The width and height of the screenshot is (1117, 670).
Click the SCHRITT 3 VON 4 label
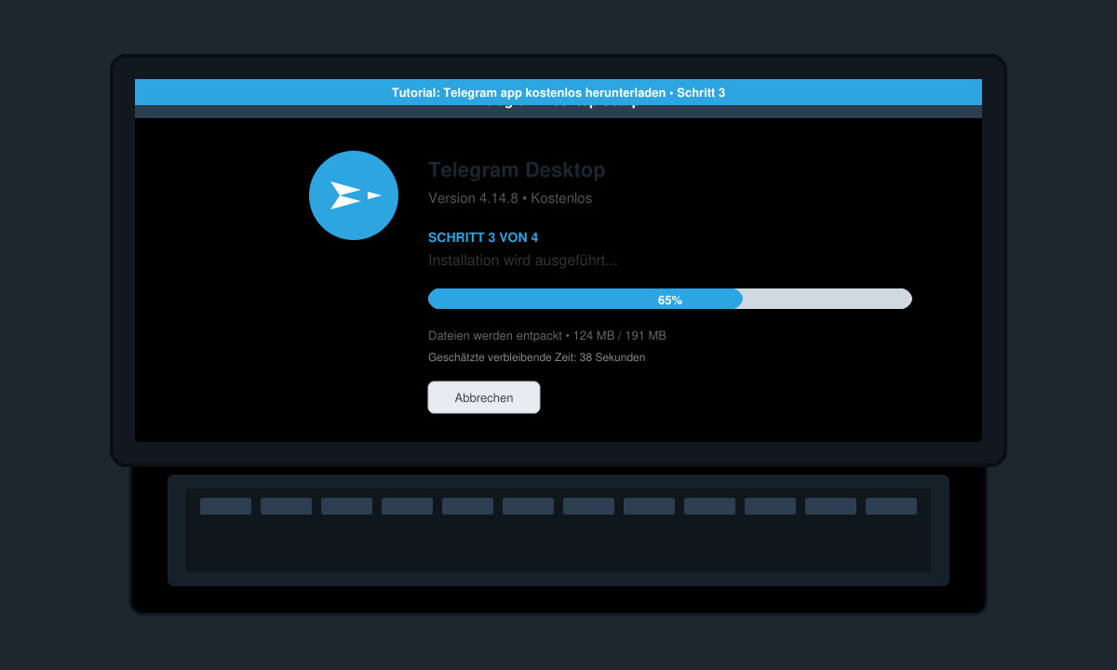coord(483,237)
